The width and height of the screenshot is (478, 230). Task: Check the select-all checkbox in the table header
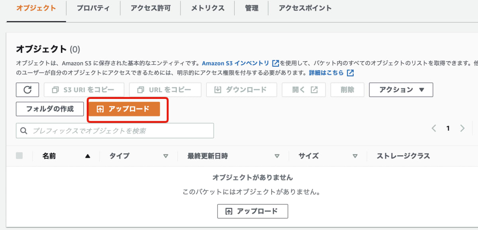click(20, 156)
